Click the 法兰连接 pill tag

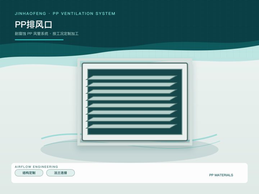[60, 173]
